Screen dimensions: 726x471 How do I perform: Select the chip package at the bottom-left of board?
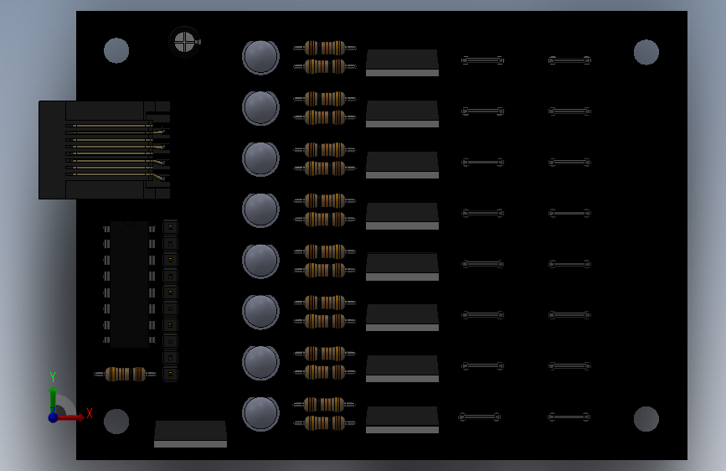click(190, 434)
